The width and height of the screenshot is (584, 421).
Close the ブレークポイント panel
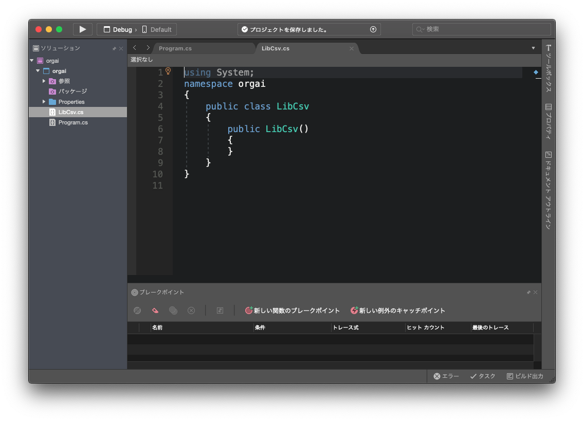tap(535, 292)
